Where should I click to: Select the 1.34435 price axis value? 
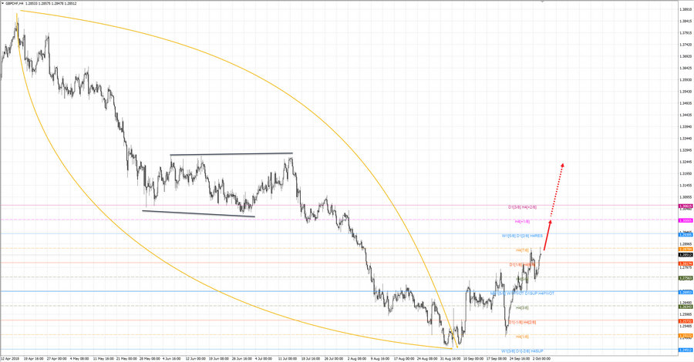(x=686, y=115)
